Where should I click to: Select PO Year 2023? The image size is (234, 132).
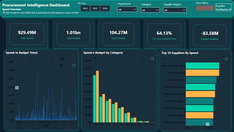click(95, 8)
